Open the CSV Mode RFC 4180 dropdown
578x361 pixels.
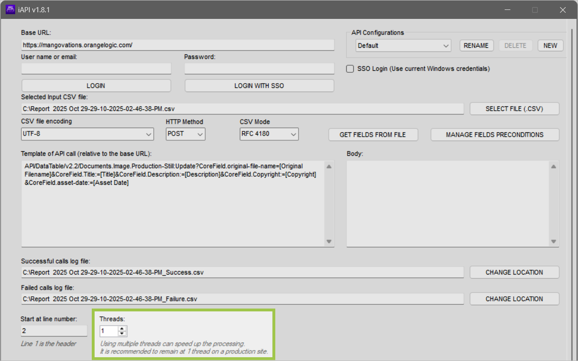click(269, 134)
